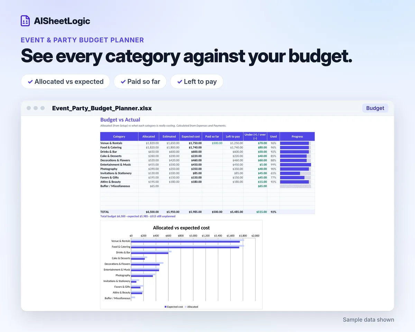
Task: Select the Expected cost column header
Action: click(191, 136)
